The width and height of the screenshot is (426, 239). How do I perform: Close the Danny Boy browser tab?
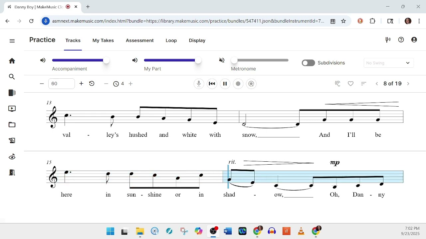click(x=76, y=7)
